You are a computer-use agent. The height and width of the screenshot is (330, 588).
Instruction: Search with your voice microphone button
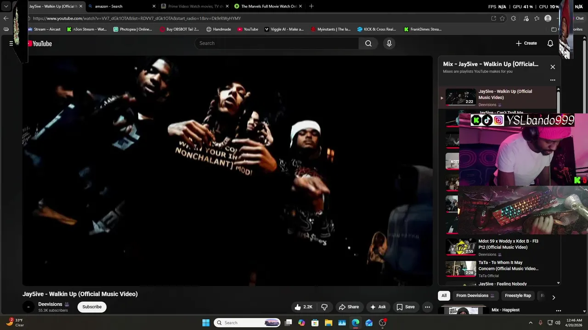389,43
